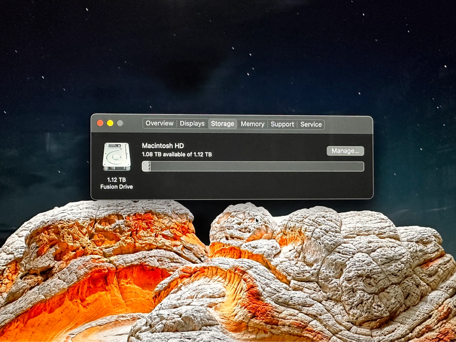Switch to the Overview tab
Screen dimensions: 456x342
[159, 123]
